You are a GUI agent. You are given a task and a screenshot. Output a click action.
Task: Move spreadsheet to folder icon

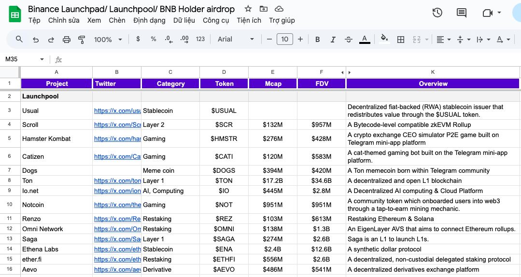(264, 9)
